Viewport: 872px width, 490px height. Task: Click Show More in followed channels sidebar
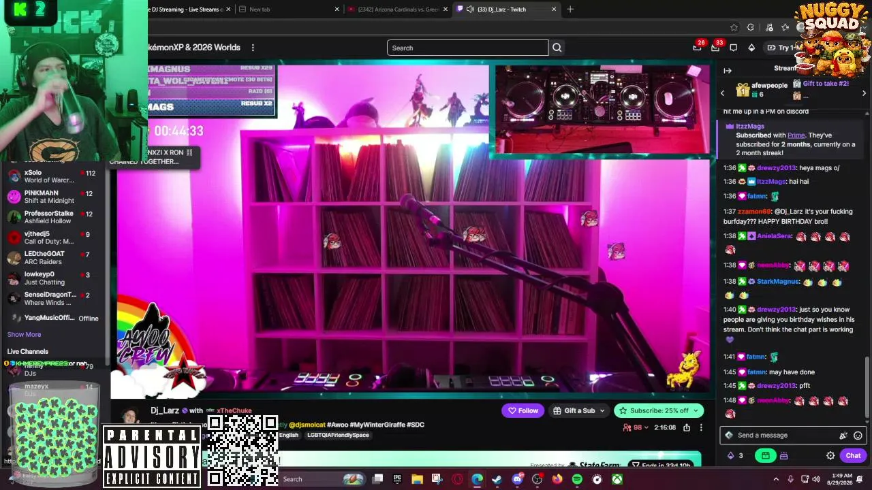coord(24,335)
